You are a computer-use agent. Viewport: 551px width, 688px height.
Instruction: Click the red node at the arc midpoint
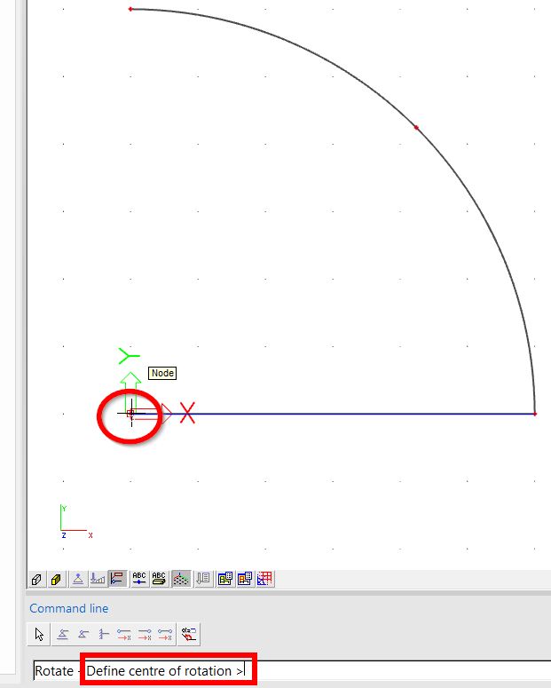tap(416, 128)
